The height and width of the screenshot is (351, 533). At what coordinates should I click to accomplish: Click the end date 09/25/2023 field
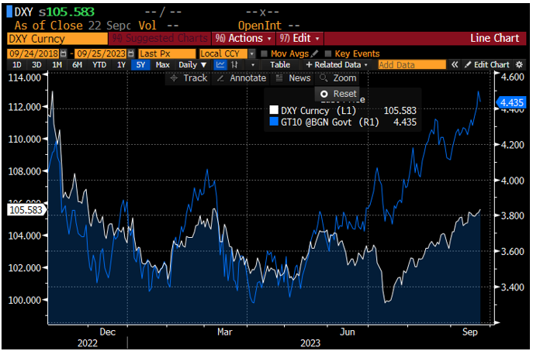[x=101, y=53]
